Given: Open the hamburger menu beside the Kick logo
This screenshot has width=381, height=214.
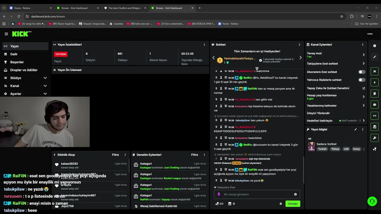Looking at the screenshot, I should pos(6,34).
